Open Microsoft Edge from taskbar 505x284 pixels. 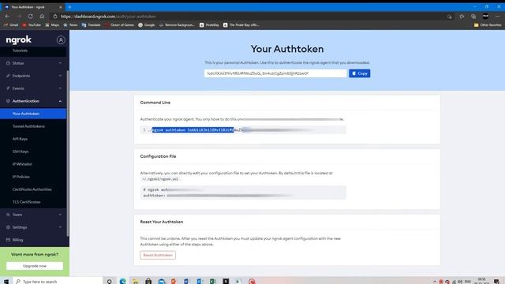click(x=122, y=281)
